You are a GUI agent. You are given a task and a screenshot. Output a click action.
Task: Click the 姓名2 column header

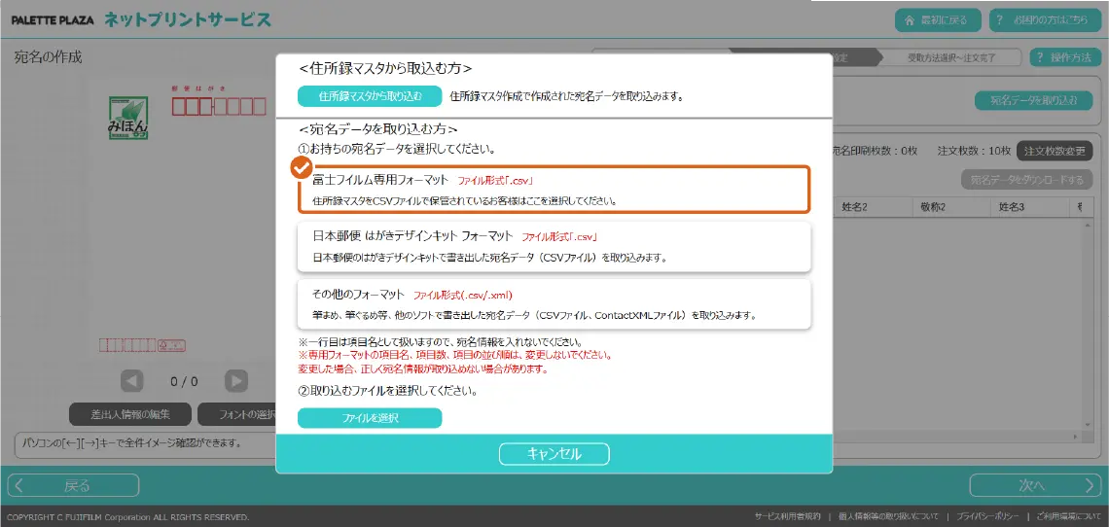873,207
